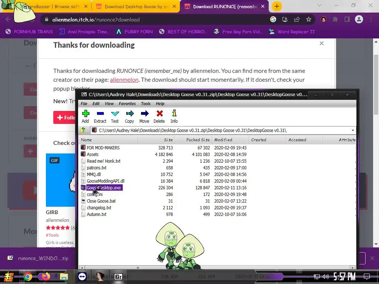Sort by the Modified column header
The height and width of the screenshot is (284, 379).
click(230, 140)
